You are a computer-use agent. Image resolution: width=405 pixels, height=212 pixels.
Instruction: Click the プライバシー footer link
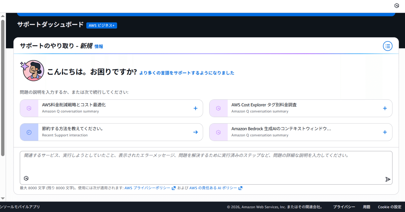click(x=344, y=207)
